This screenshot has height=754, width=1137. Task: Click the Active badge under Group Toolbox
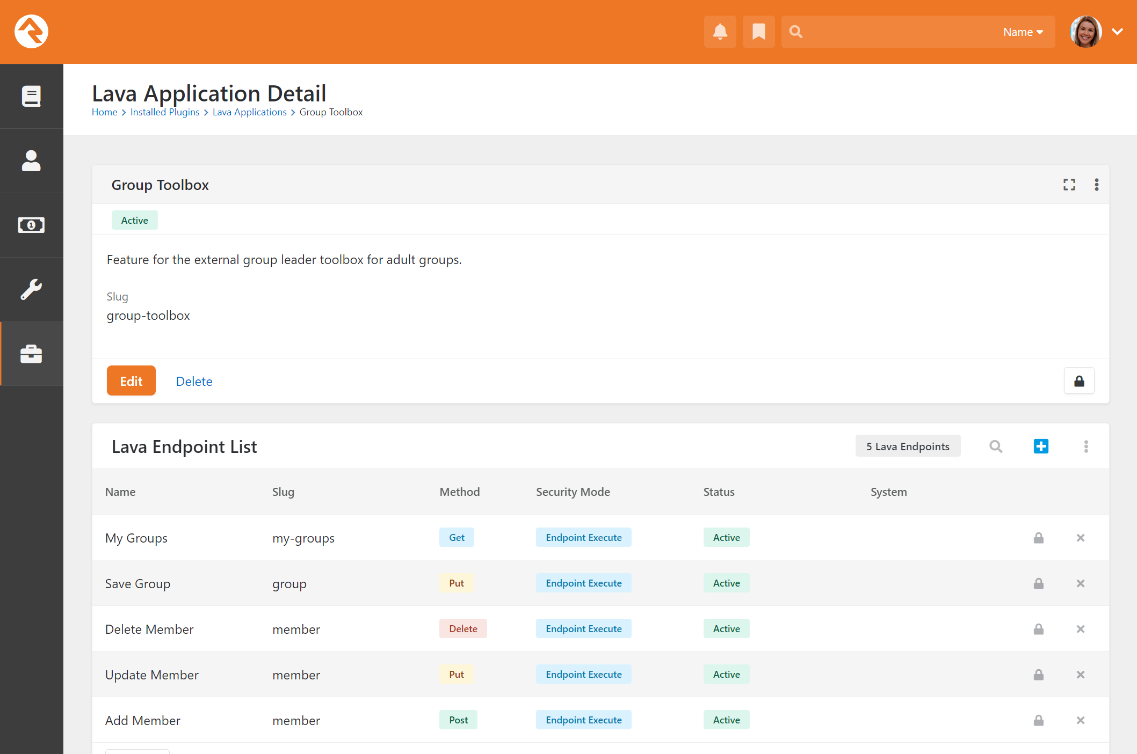pyautogui.click(x=134, y=220)
